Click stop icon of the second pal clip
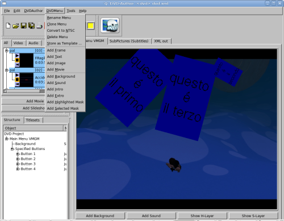The image size is (284, 221). click(x=17, y=80)
